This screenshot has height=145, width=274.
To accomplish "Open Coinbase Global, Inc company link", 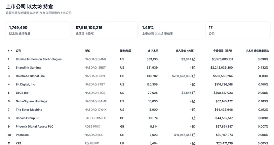I will pos(30,76).
